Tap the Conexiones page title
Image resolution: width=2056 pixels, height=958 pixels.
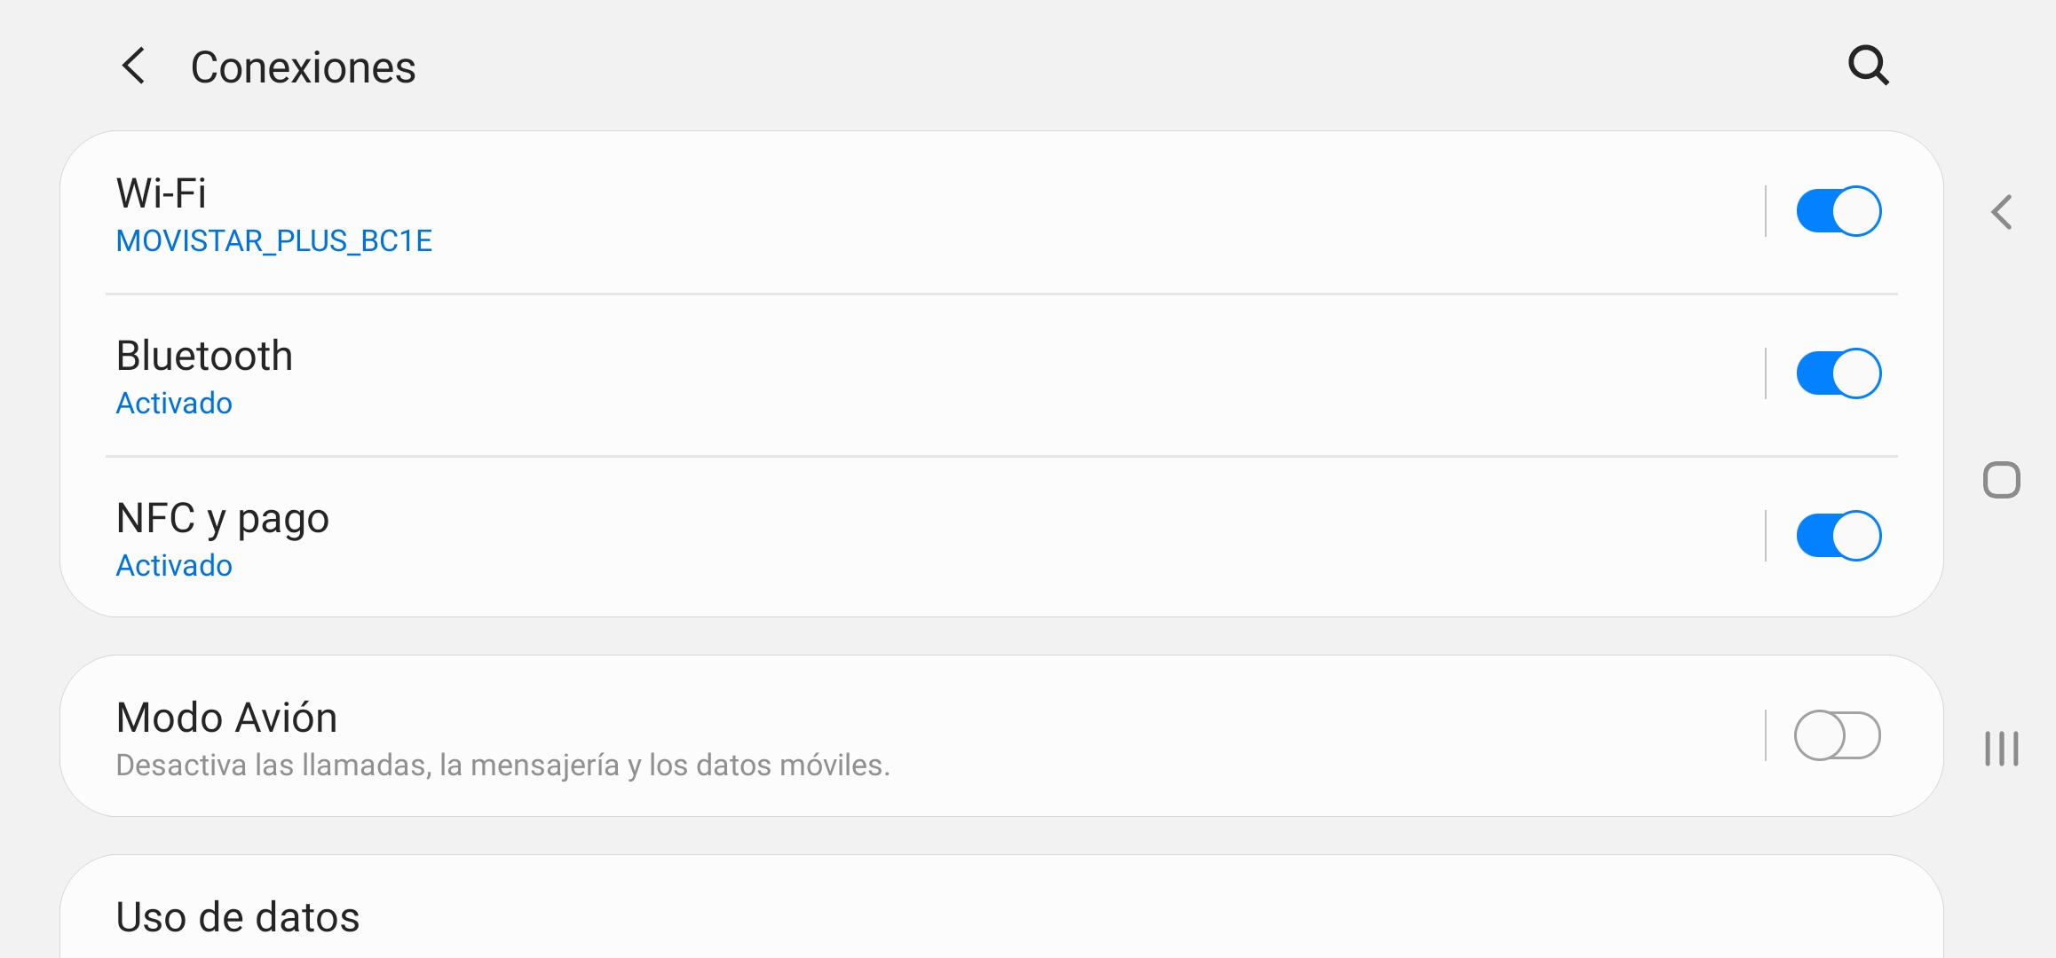[303, 67]
